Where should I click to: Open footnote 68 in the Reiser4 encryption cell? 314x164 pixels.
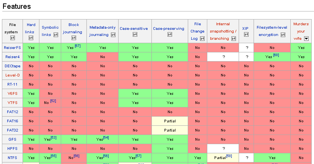(276, 55)
